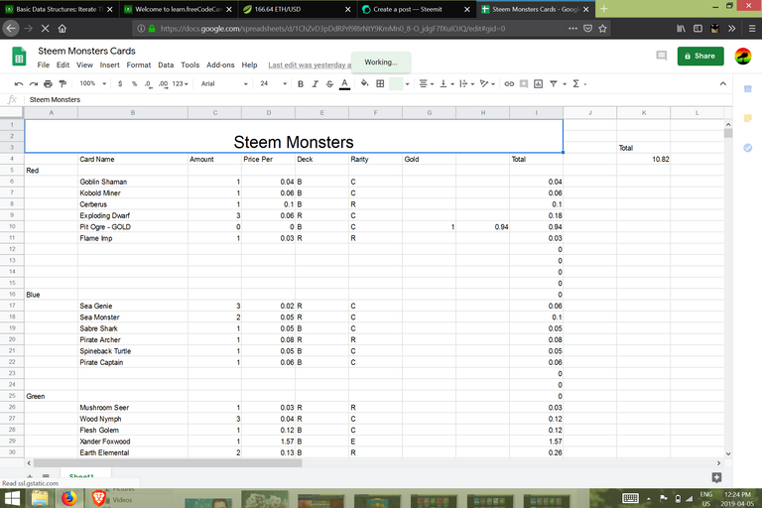Open number format 123 dropdown
Image resolution: width=762 pixels, height=508 pixels.
(180, 83)
